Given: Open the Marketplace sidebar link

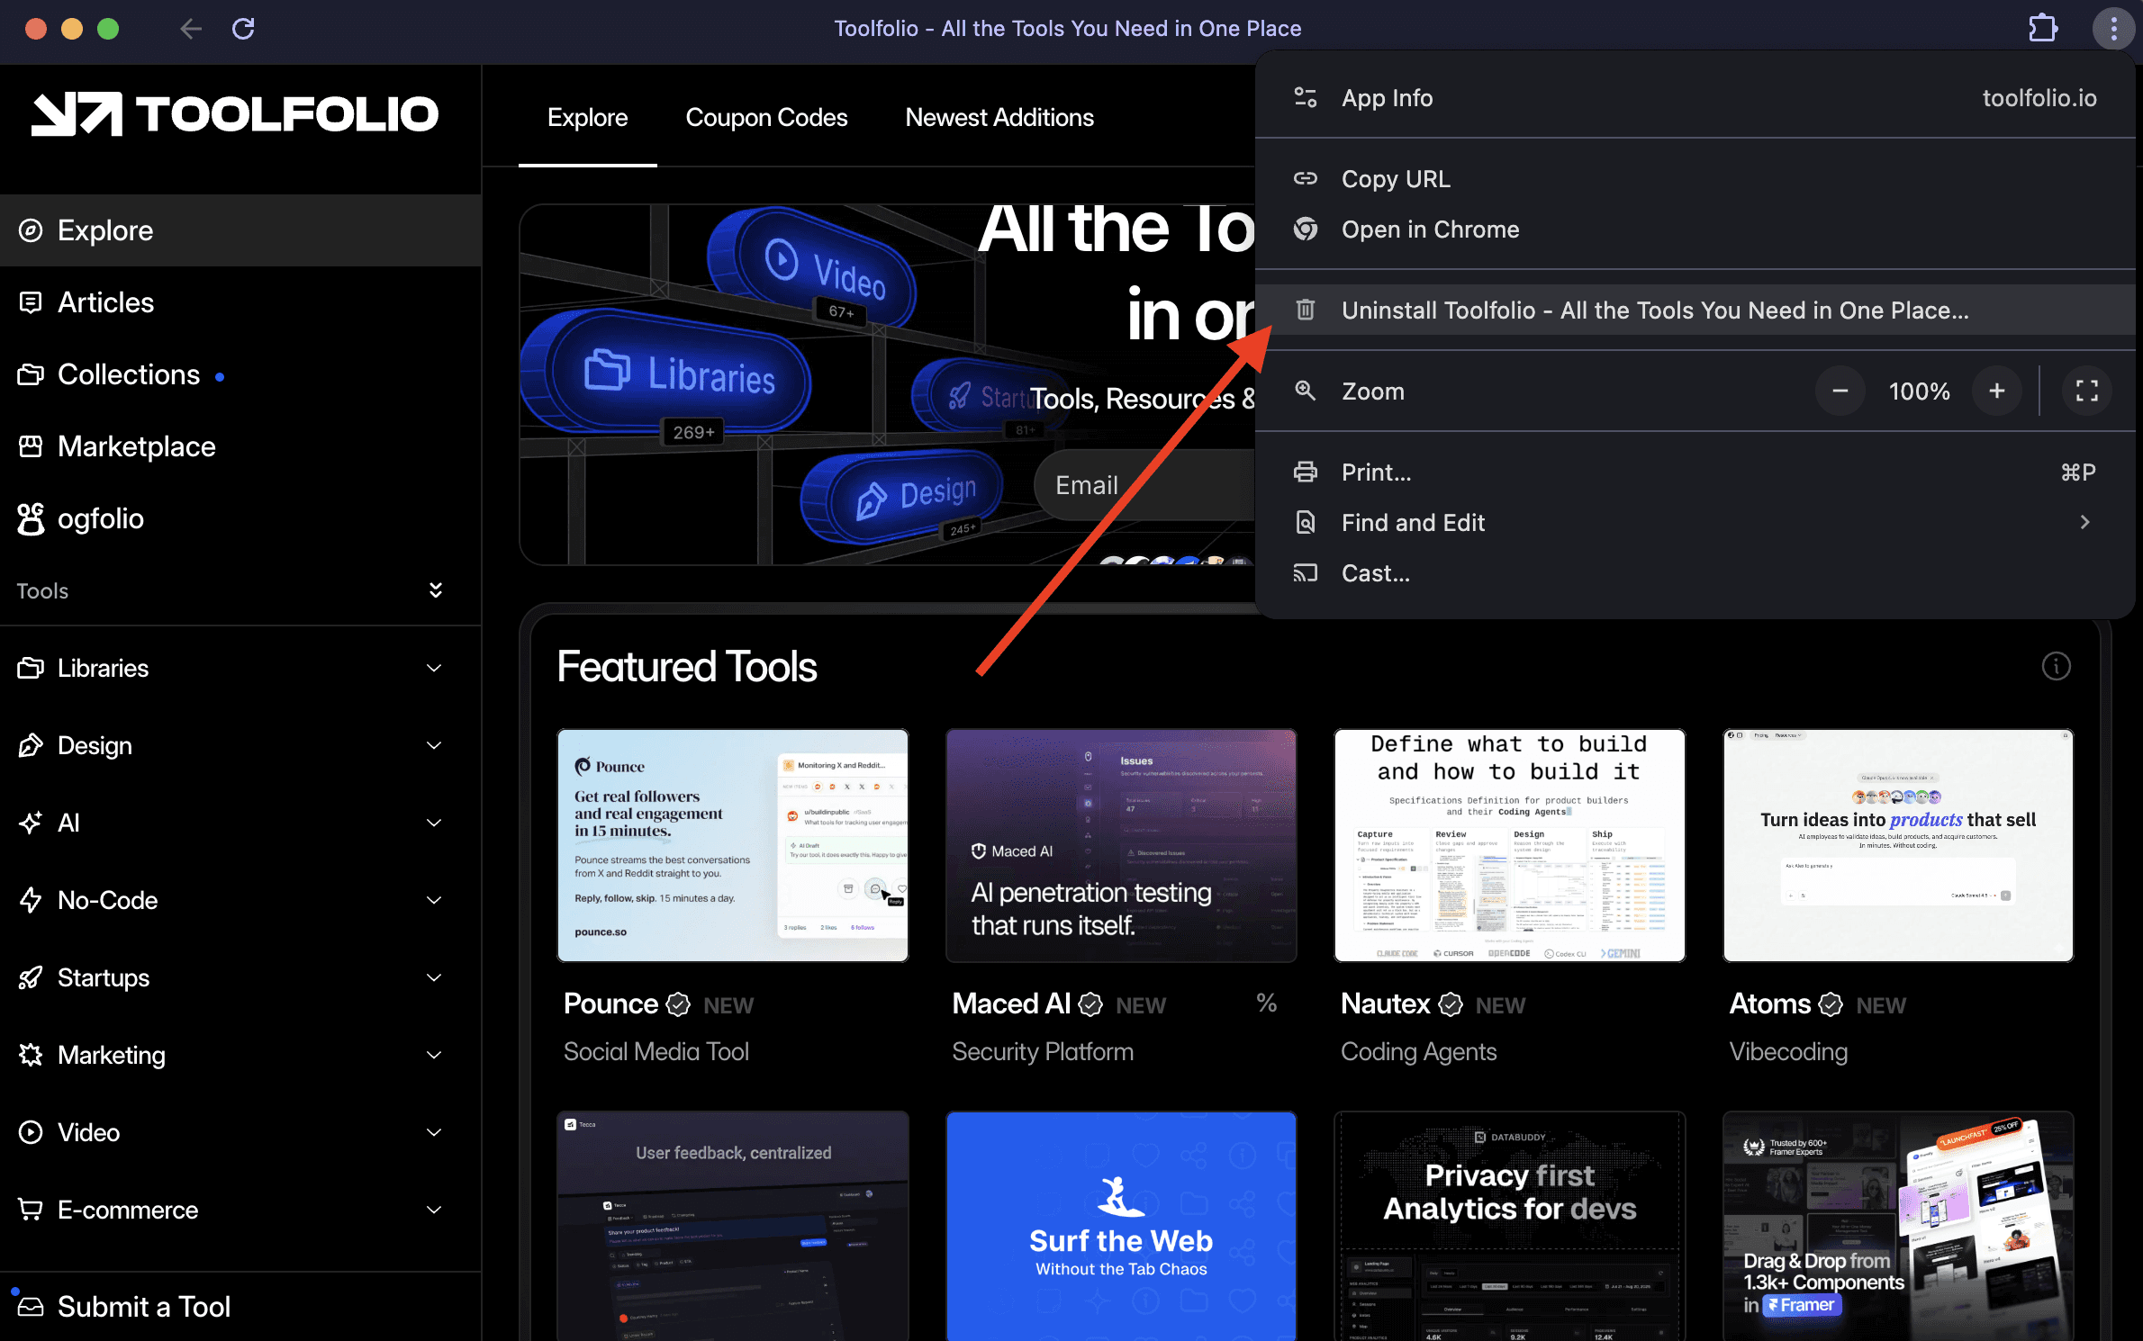Looking at the screenshot, I should click(136, 446).
